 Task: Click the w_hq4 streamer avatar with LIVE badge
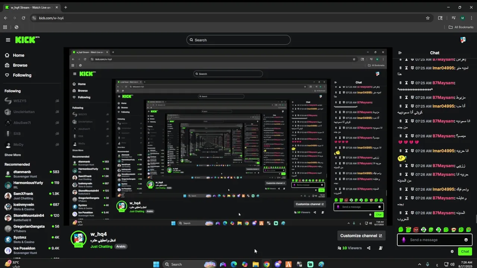click(x=79, y=239)
